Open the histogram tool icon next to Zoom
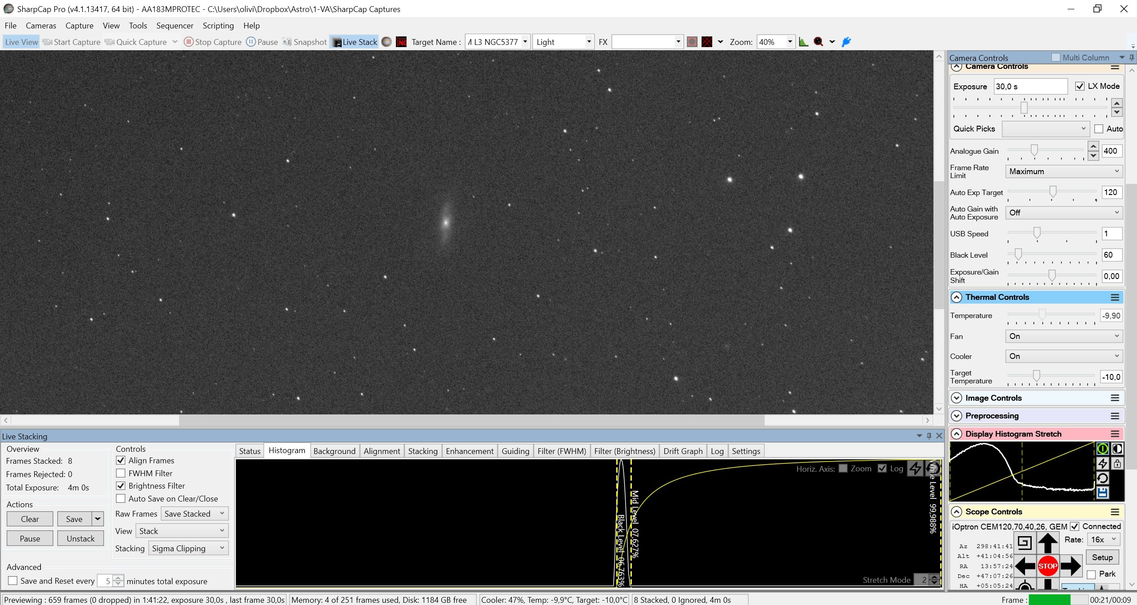Viewport: 1137px width, 605px height. (803, 42)
